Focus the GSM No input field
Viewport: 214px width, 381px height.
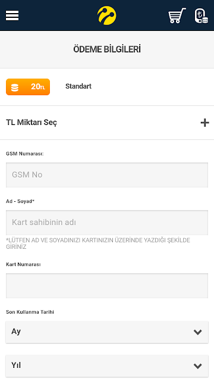[107, 175]
